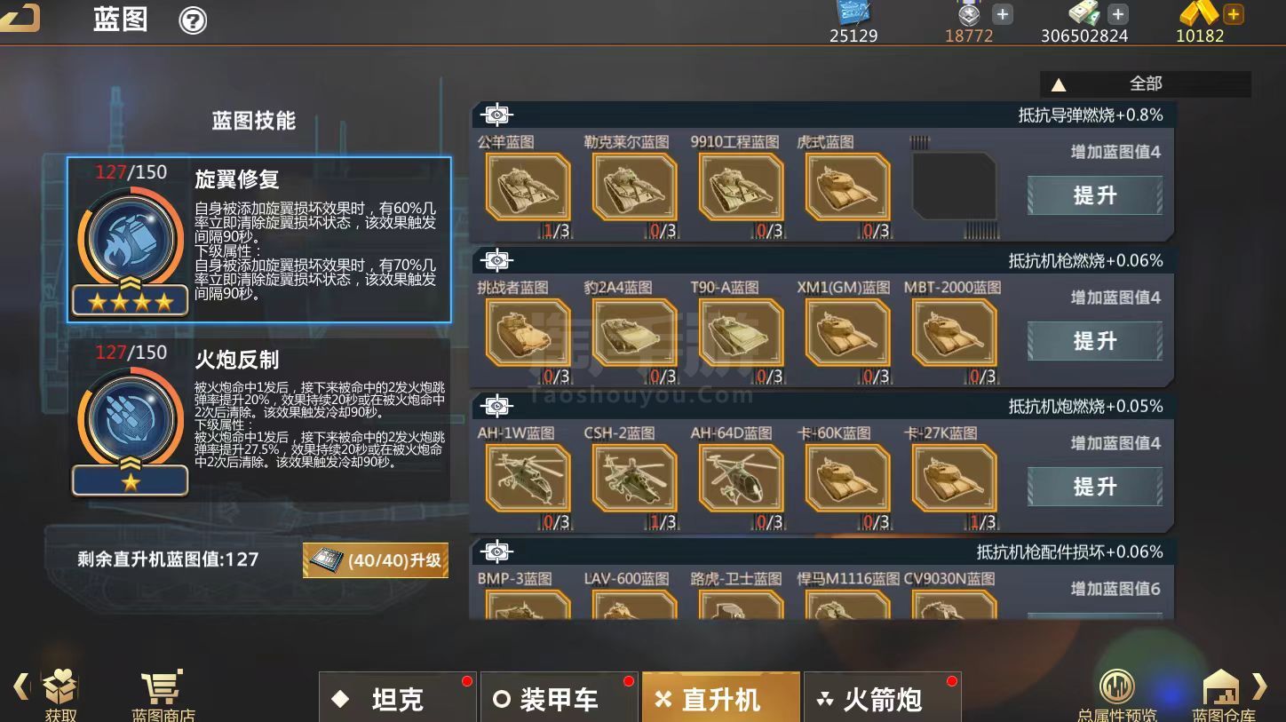Click the (40/40)升级 button
Screen dimensions: 1286x722
(376, 560)
